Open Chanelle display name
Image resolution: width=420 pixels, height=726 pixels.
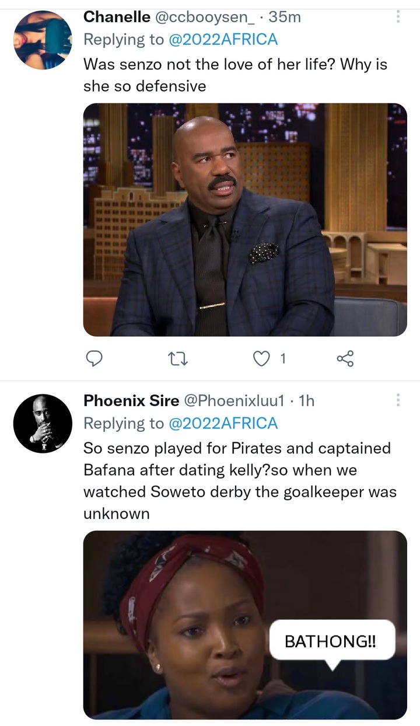coord(117,17)
